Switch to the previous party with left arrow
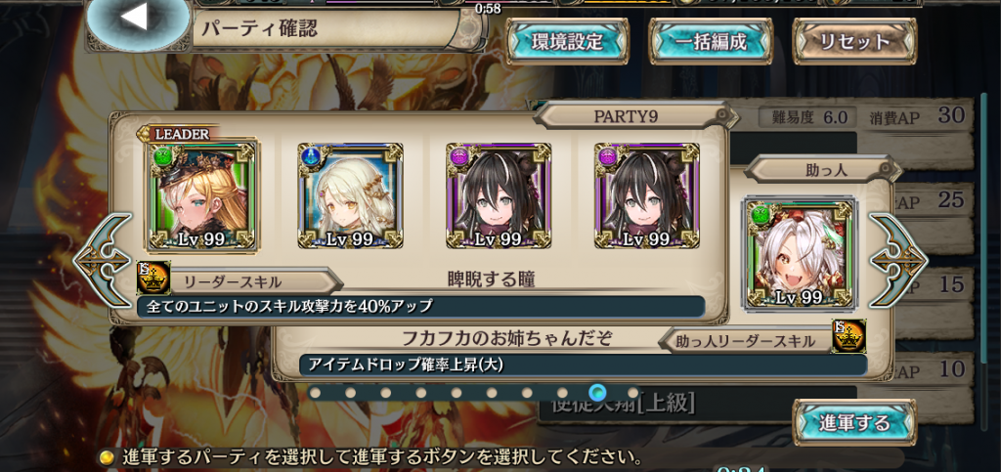Image resolution: width=1001 pixels, height=472 pixels. 102,260
